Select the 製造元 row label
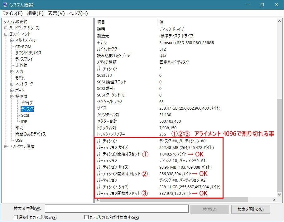 [x=103, y=36]
